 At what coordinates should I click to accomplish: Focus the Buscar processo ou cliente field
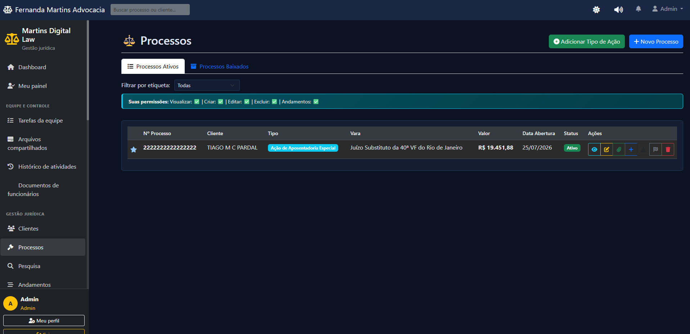click(x=150, y=10)
